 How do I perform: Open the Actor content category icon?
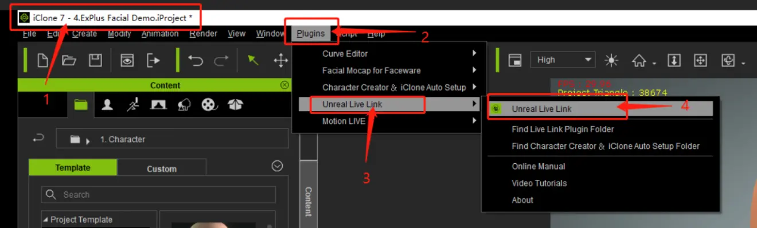[107, 105]
